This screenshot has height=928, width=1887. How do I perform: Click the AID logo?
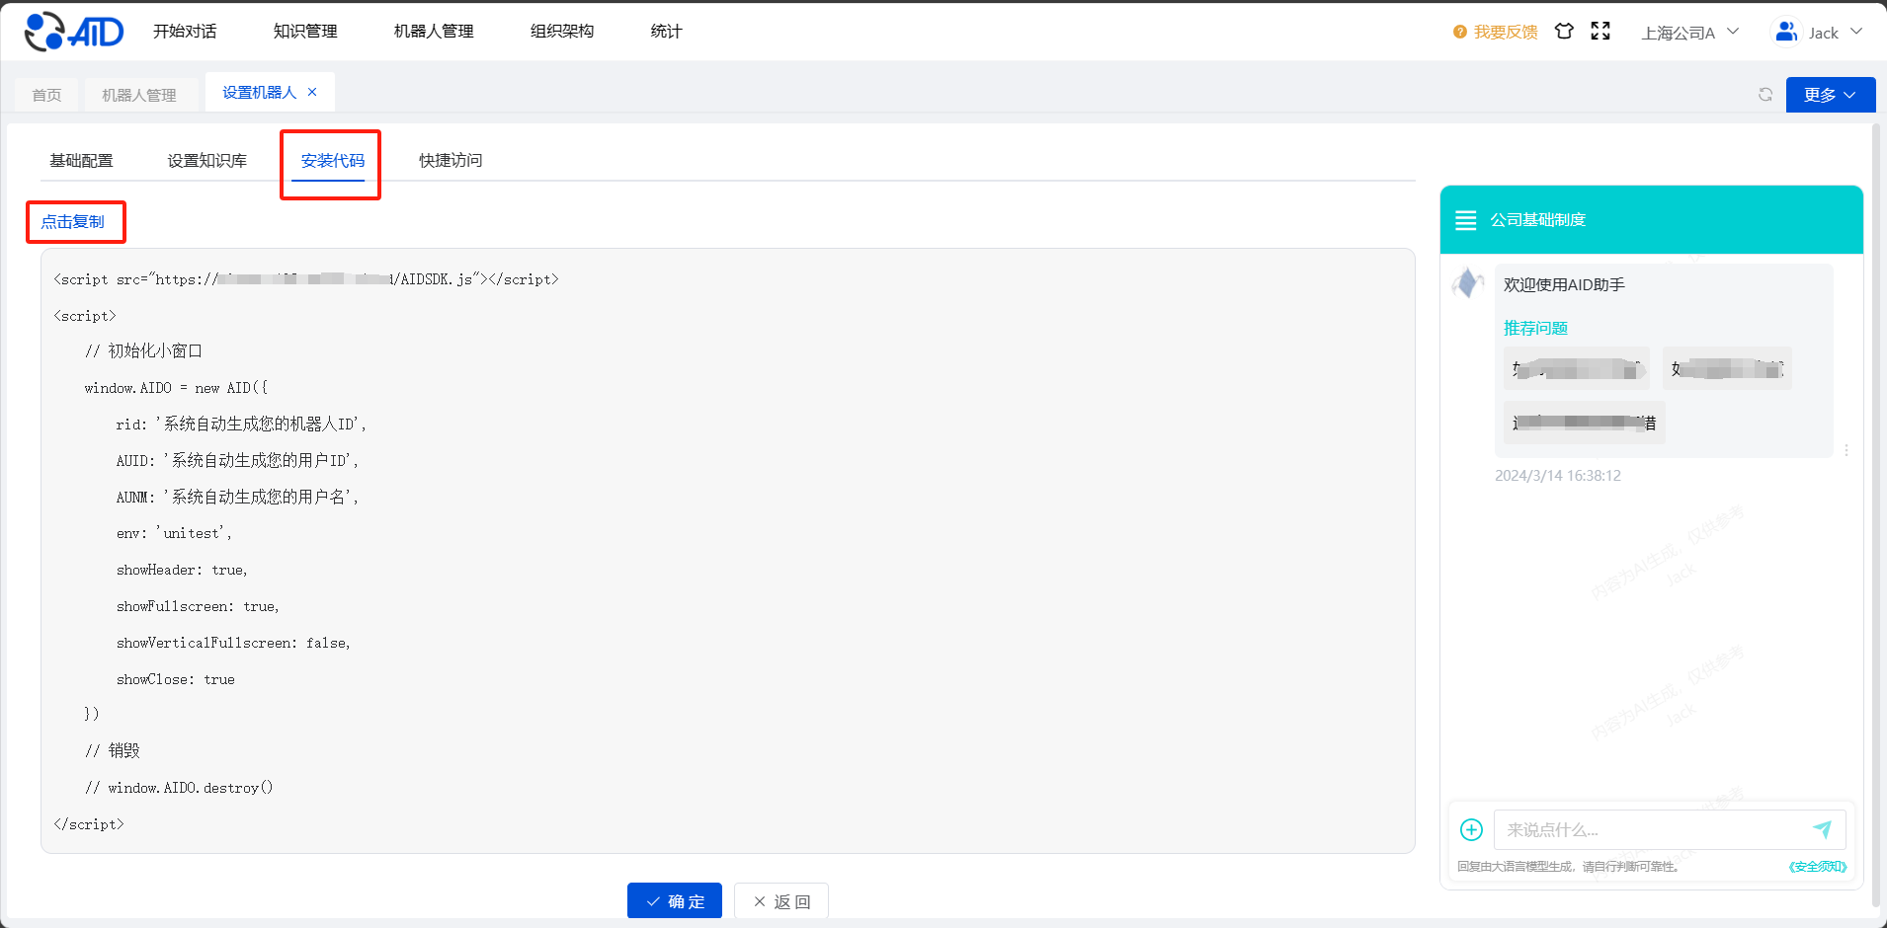[x=74, y=32]
